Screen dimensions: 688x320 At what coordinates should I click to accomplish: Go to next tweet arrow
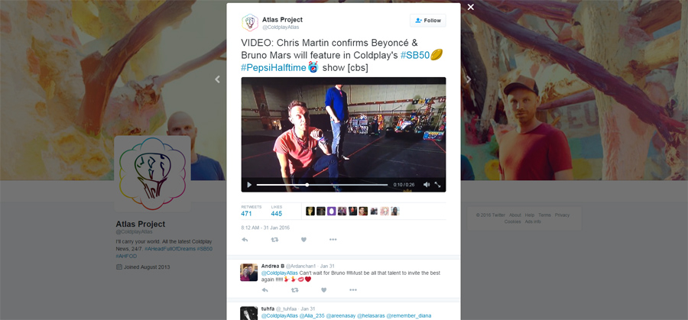(469, 79)
